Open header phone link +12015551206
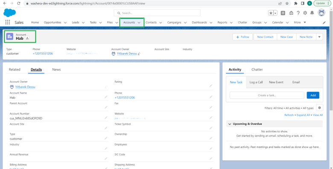This screenshot has height=169, width=333. click(43, 54)
